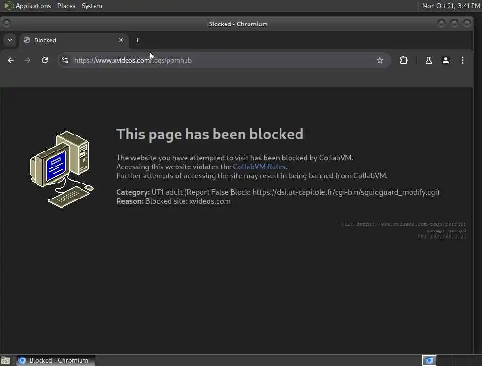This screenshot has width=482, height=366.
Task: Click the 'IP:' footer line
Action: (442, 237)
